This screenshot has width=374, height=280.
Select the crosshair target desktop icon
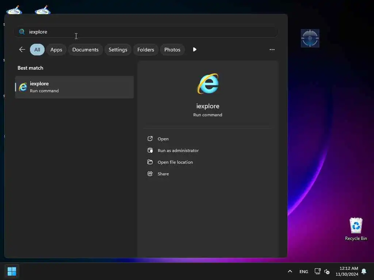point(310,38)
